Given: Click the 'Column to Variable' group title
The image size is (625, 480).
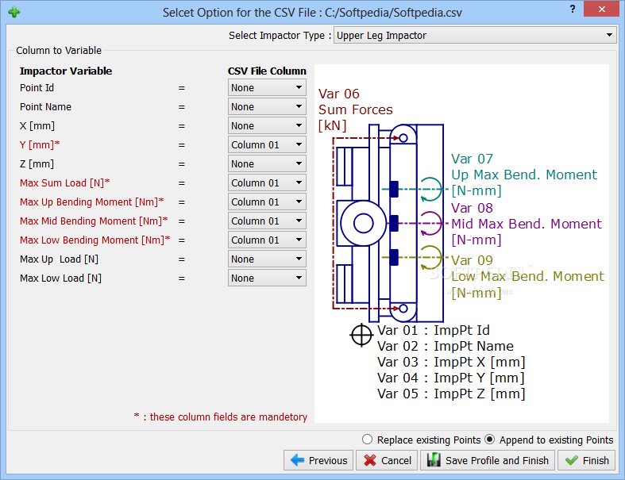Looking at the screenshot, I should 59,51.
